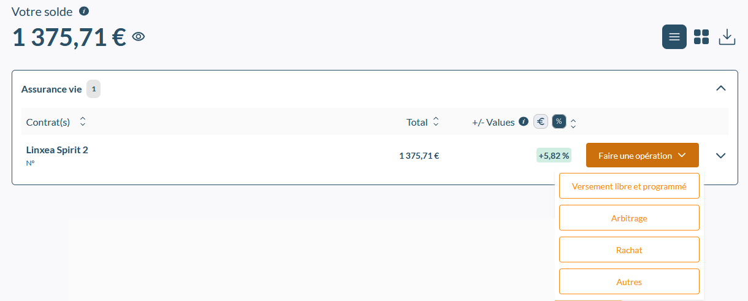
Task: Select the Autres option
Action: (629, 281)
